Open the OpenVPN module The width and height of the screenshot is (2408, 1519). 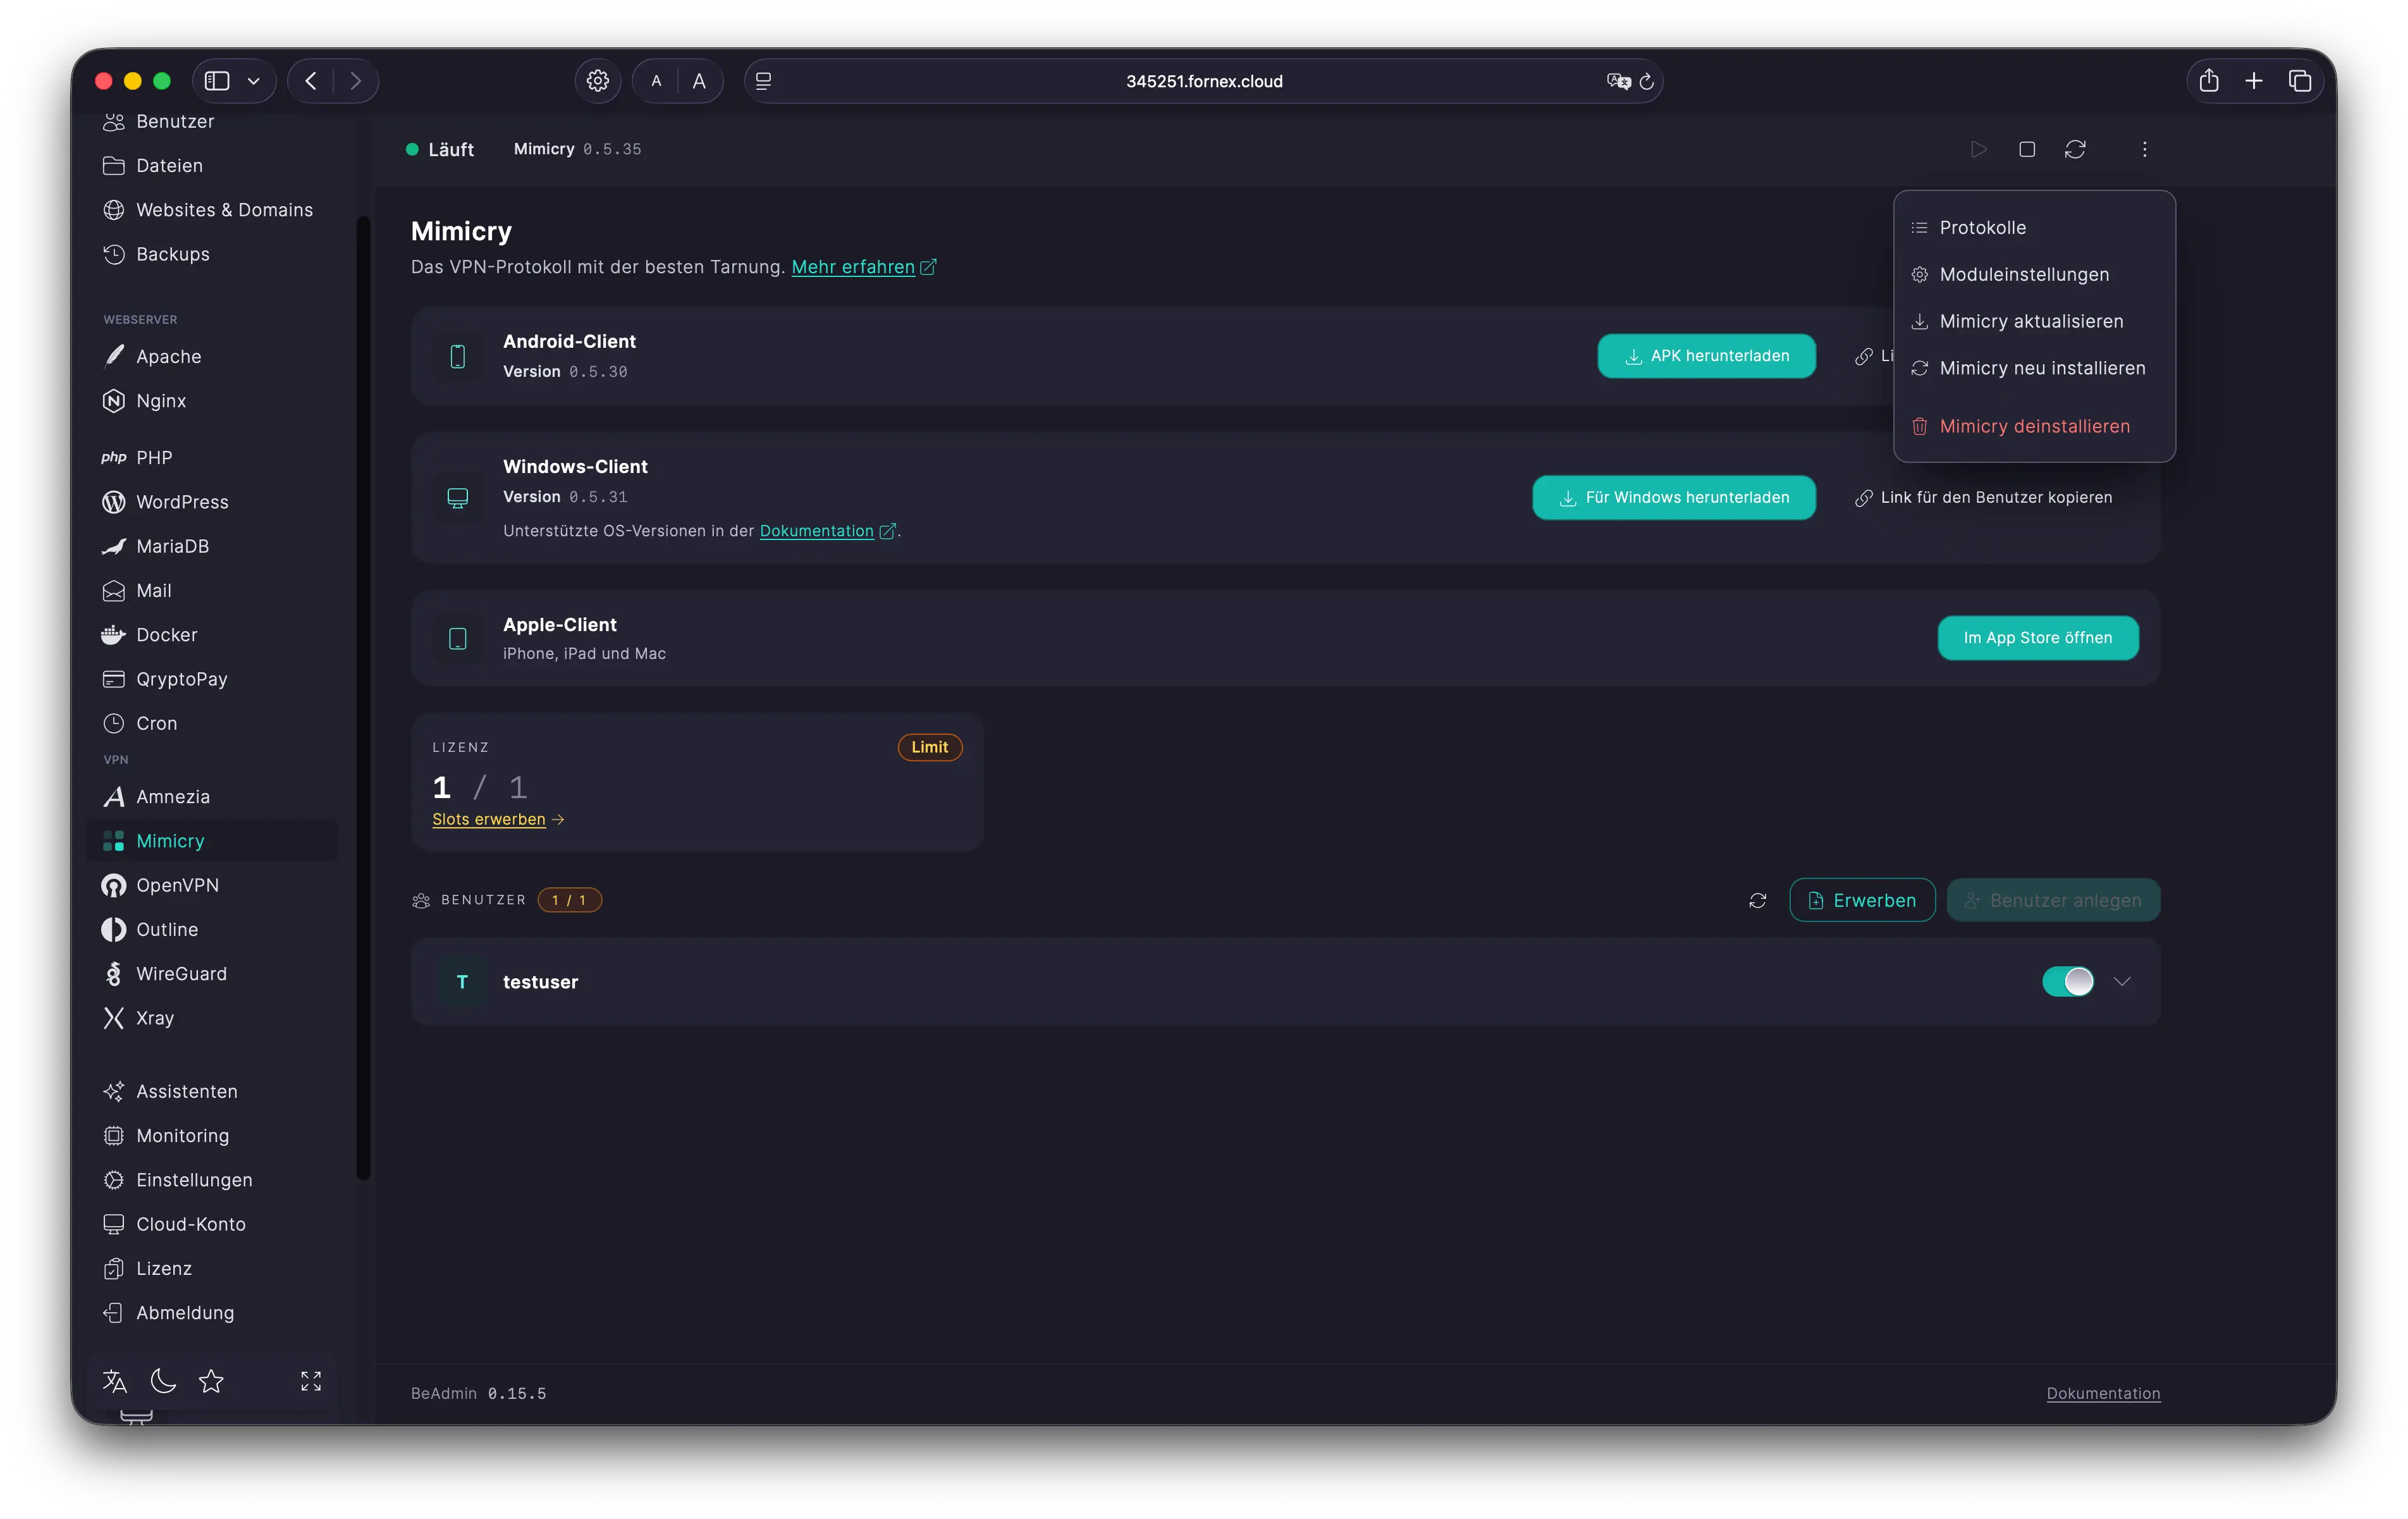(x=160, y=885)
